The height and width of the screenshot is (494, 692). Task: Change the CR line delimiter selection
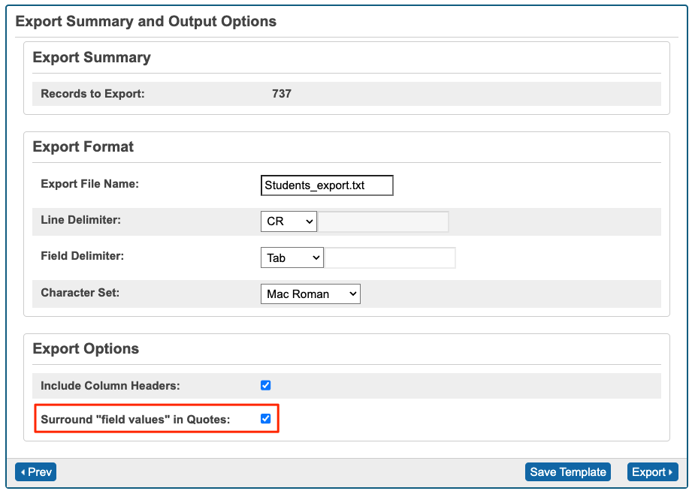289,221
